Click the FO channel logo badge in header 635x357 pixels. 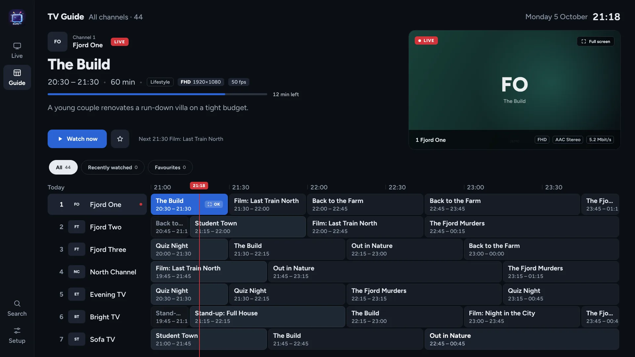click(58, 42)
